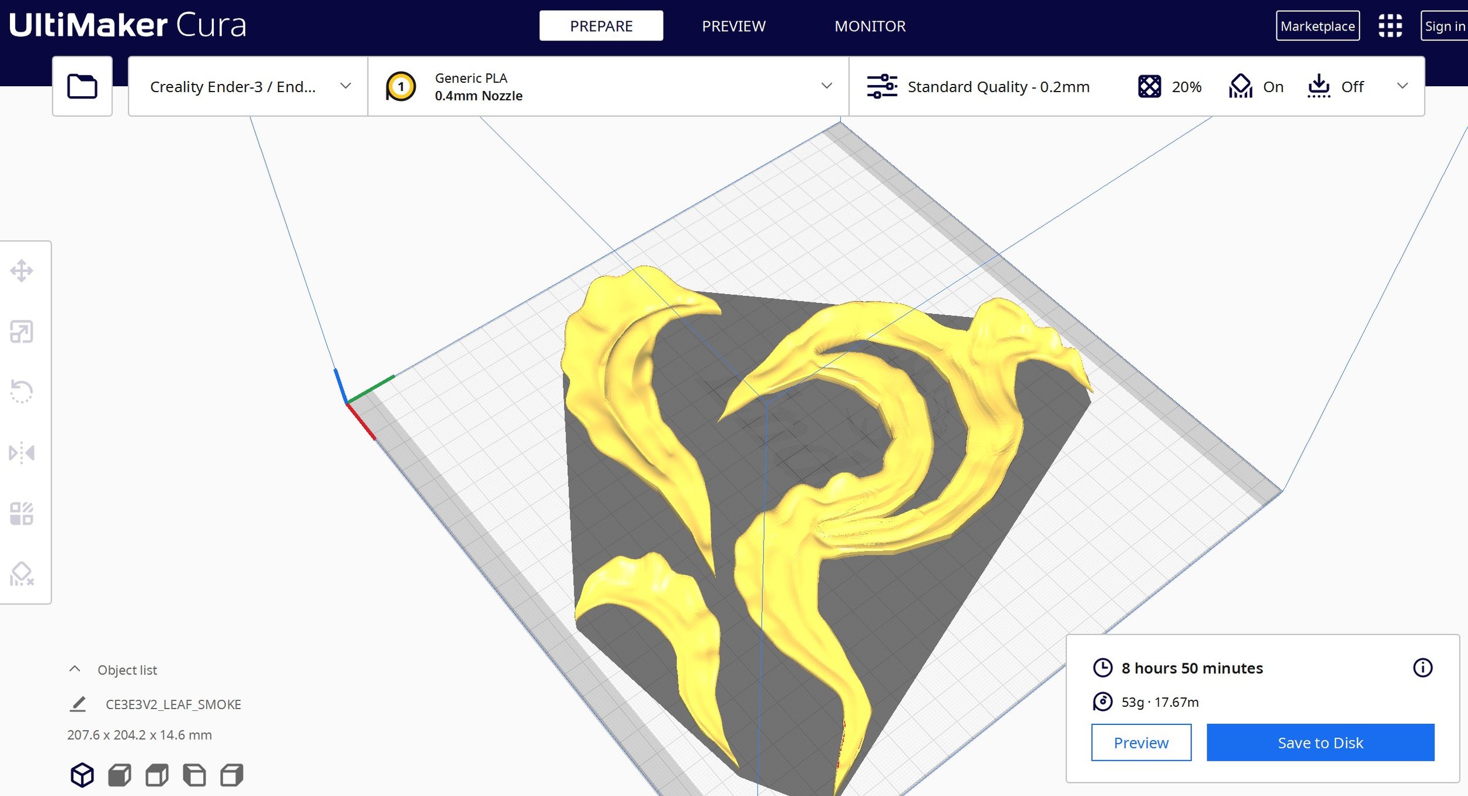Show print time info details icon
This screenshot has height=796, width=1468.
point(1422,667)
